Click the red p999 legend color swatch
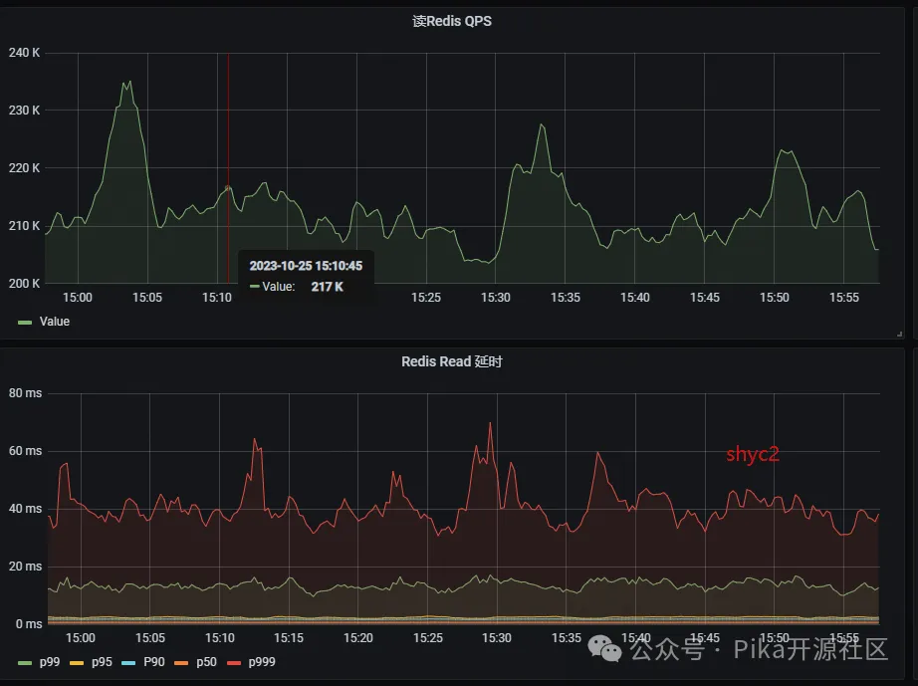The image size is (918, 686). 234,663
